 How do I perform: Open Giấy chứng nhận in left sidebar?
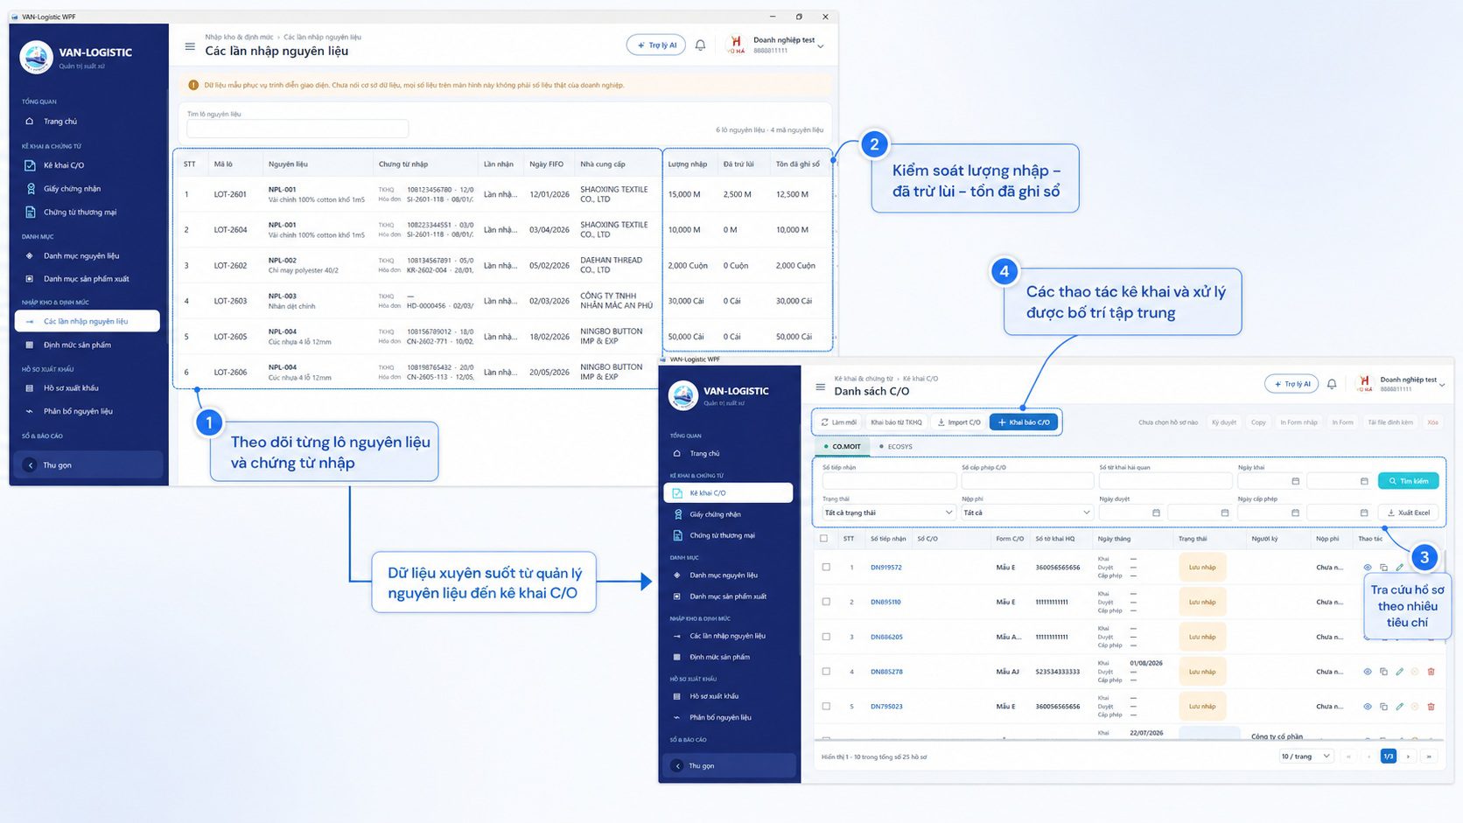coord(73,189)
